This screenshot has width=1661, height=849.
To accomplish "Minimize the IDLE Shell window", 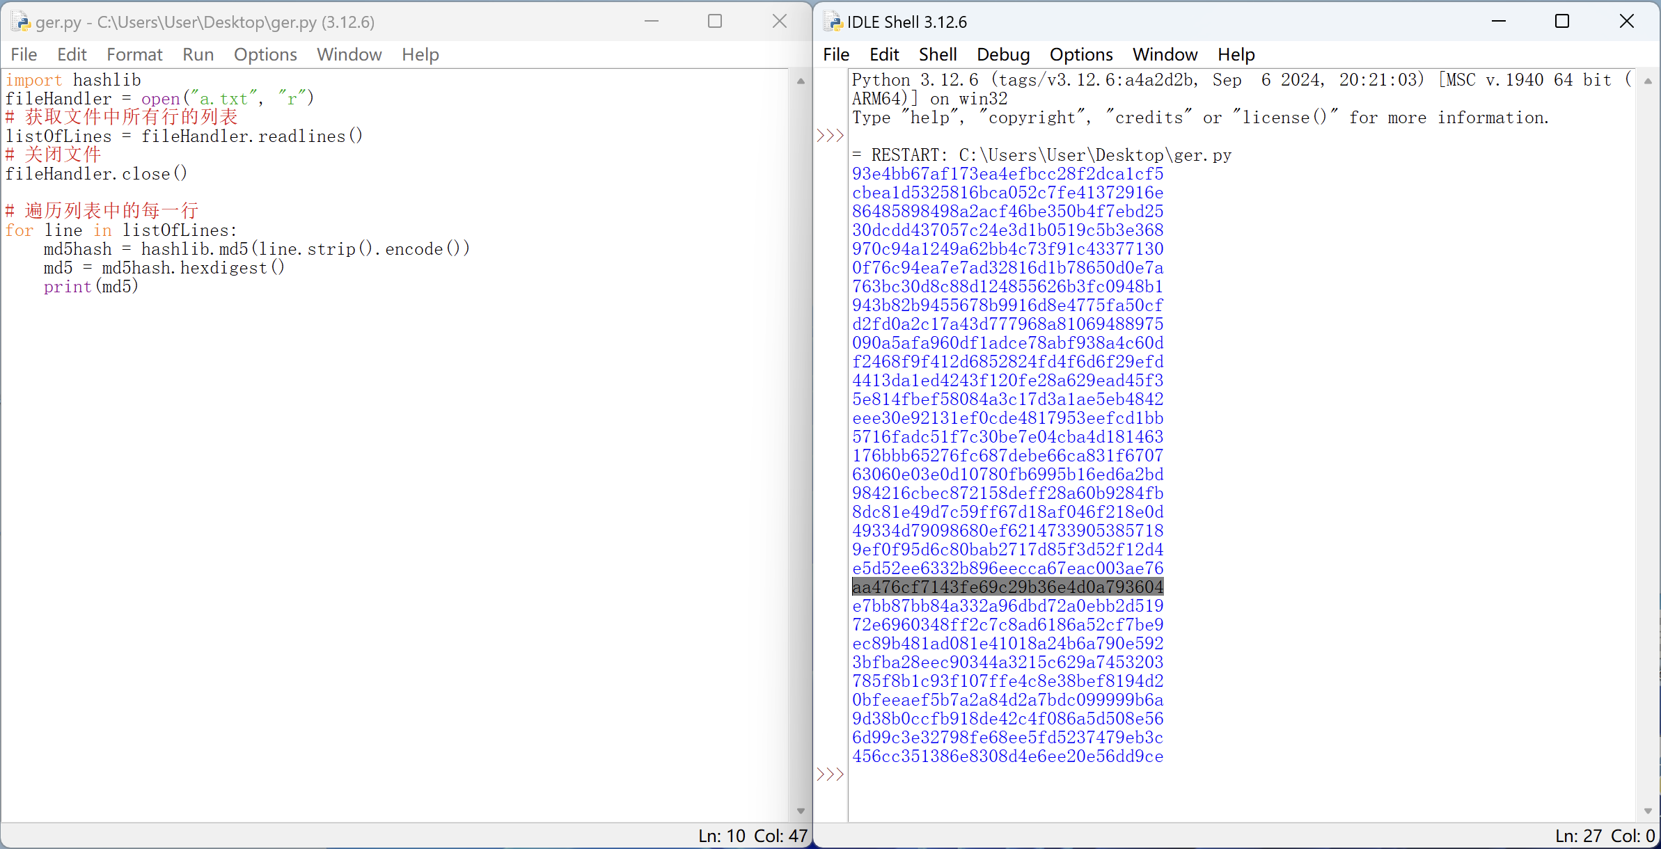I will pos(1498,22).
